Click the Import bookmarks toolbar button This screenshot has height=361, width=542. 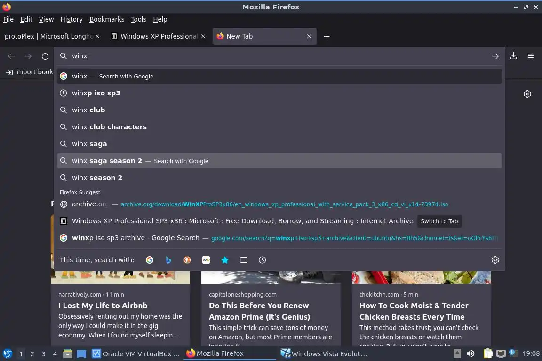(29, 72)
